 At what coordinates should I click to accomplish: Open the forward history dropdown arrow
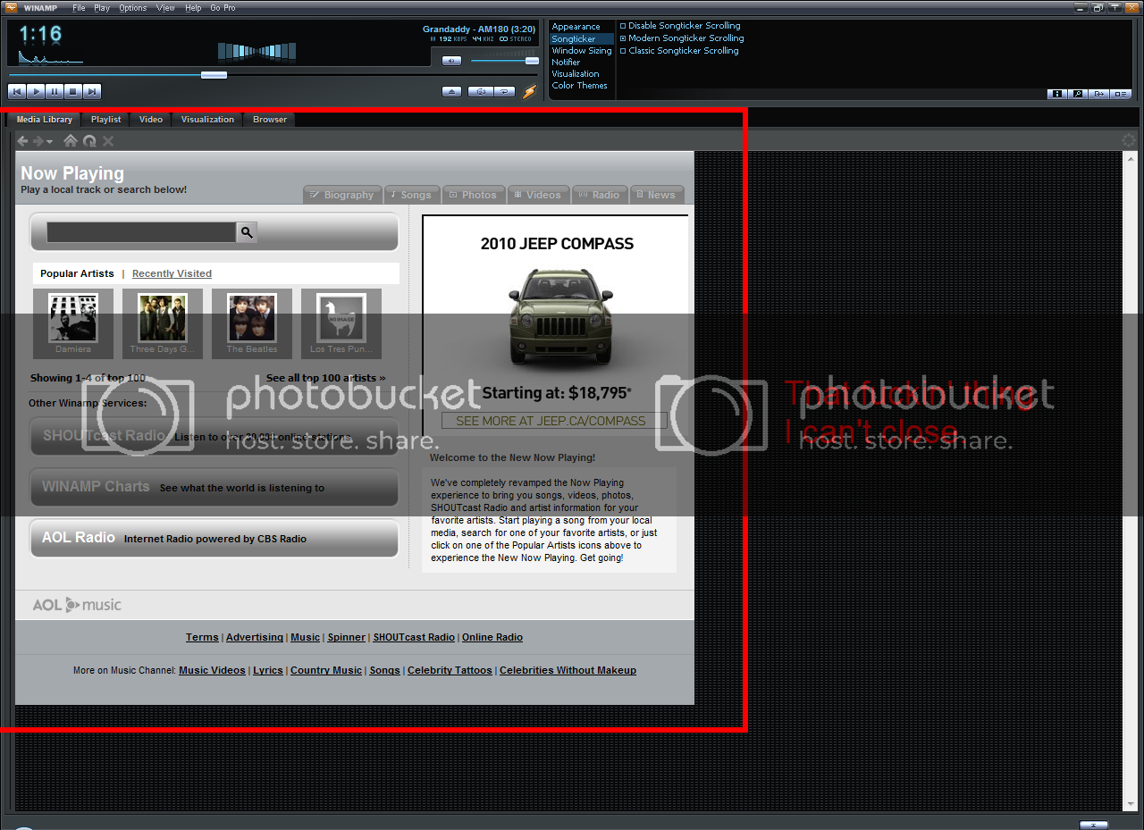(49, 142)
